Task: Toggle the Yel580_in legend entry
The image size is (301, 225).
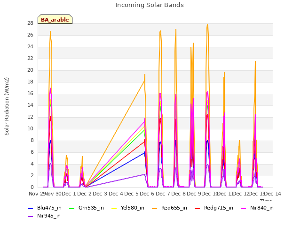Action: click(x=128, y=208)
